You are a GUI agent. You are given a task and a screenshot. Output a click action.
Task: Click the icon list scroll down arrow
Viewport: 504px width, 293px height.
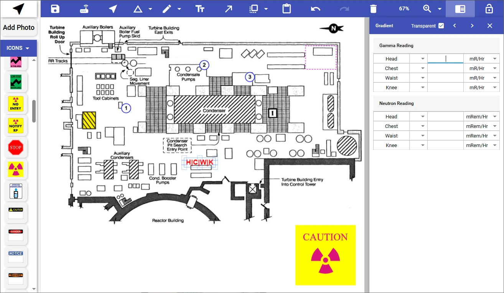pyautogui.click(x=34, y=289)
